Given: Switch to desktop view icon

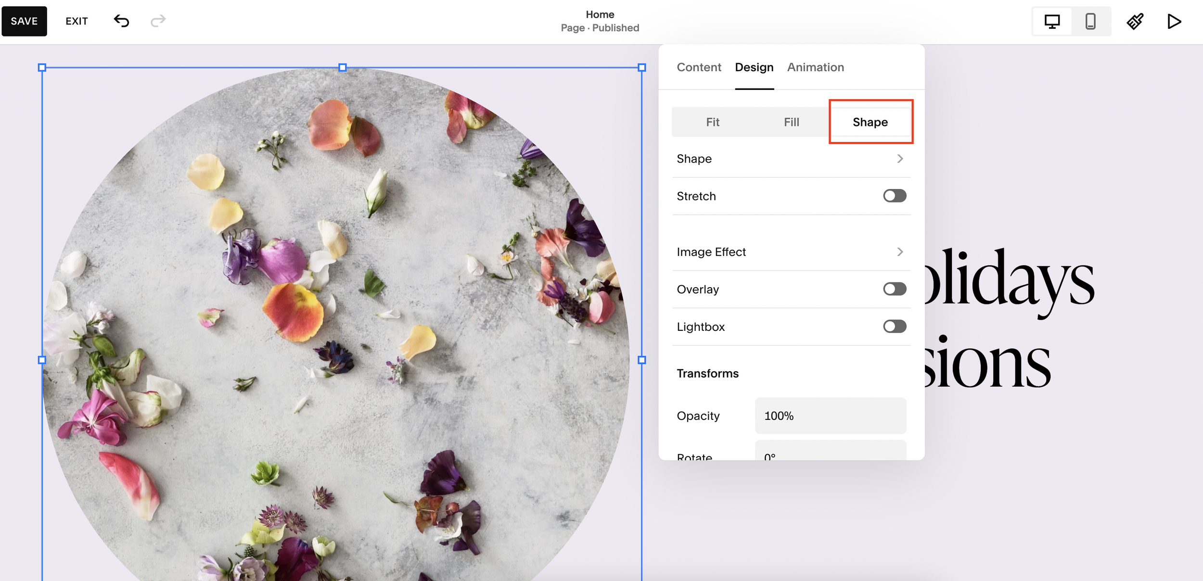Looking at the screenshot, I should [x=1052, y=21].
